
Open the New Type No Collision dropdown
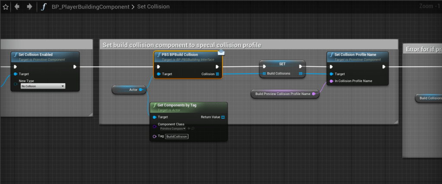[x=43, y=86]
